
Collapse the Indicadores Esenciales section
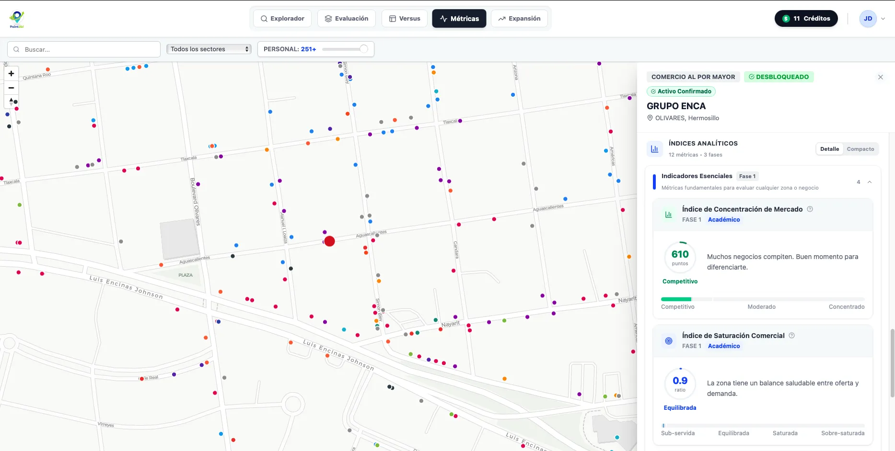(x=869, y=182)
